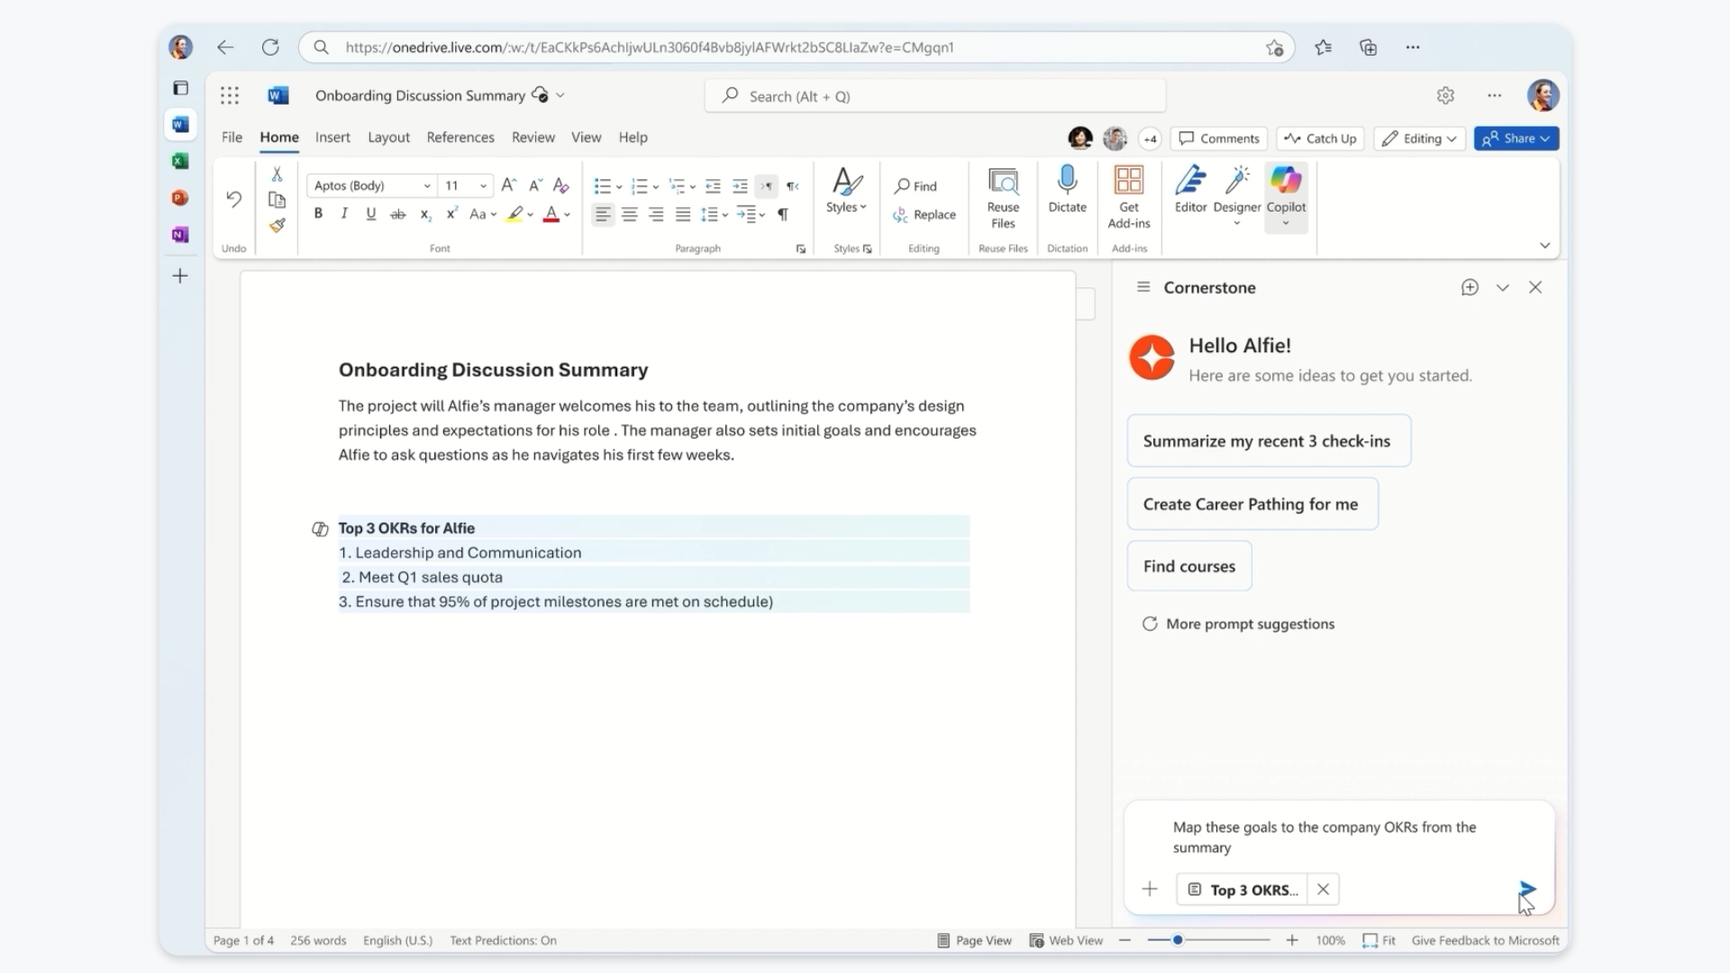
Task: Select the Format Painter brush
Action: click(278, 225)
